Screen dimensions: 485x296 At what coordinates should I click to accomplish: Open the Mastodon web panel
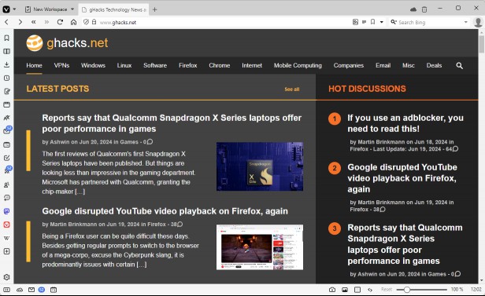tap(6, 211)
